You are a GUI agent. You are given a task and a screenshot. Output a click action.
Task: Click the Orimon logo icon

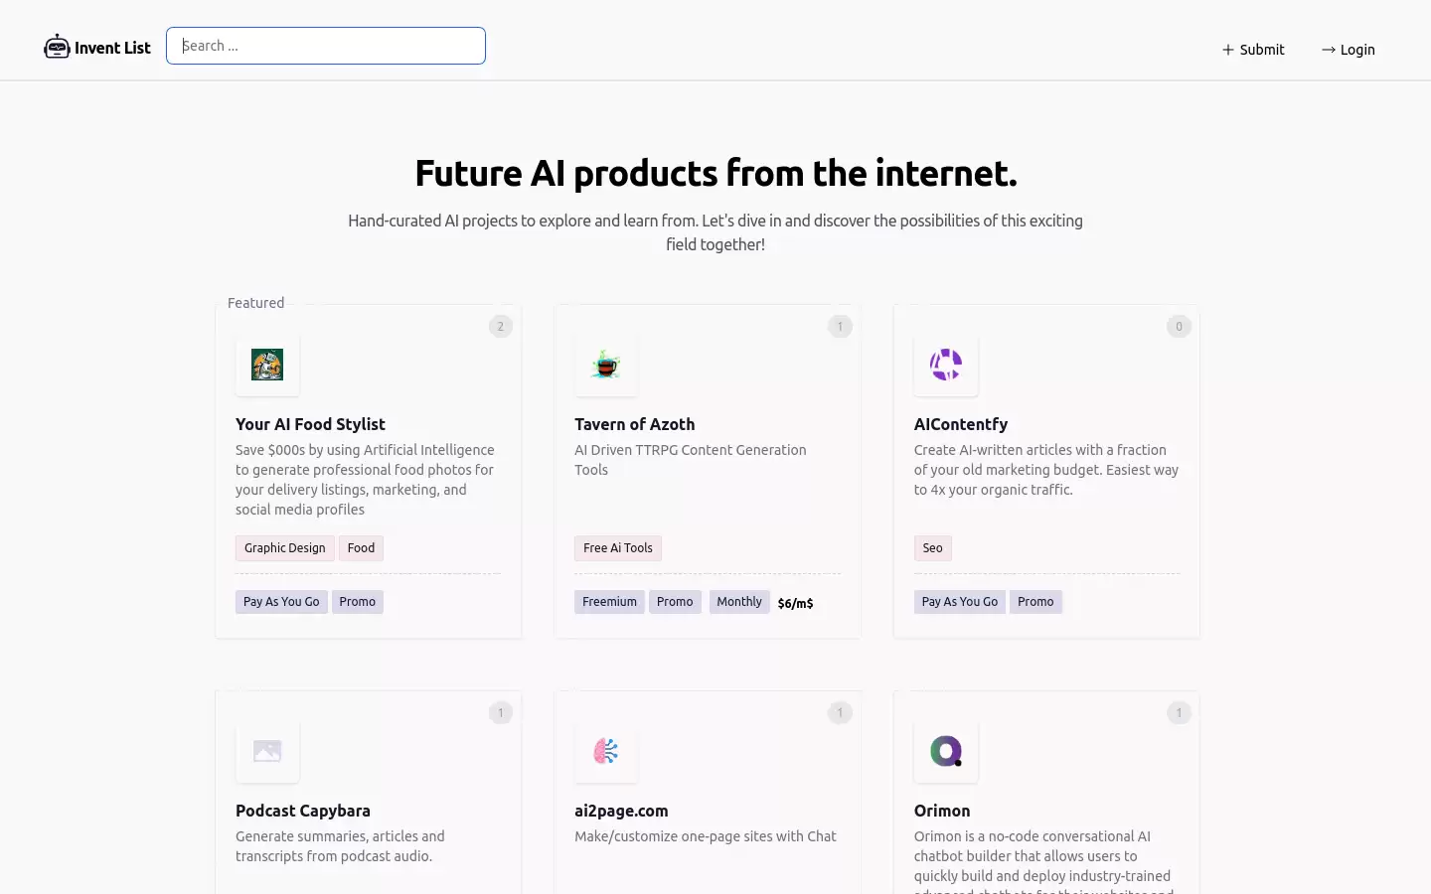[945, 751]
